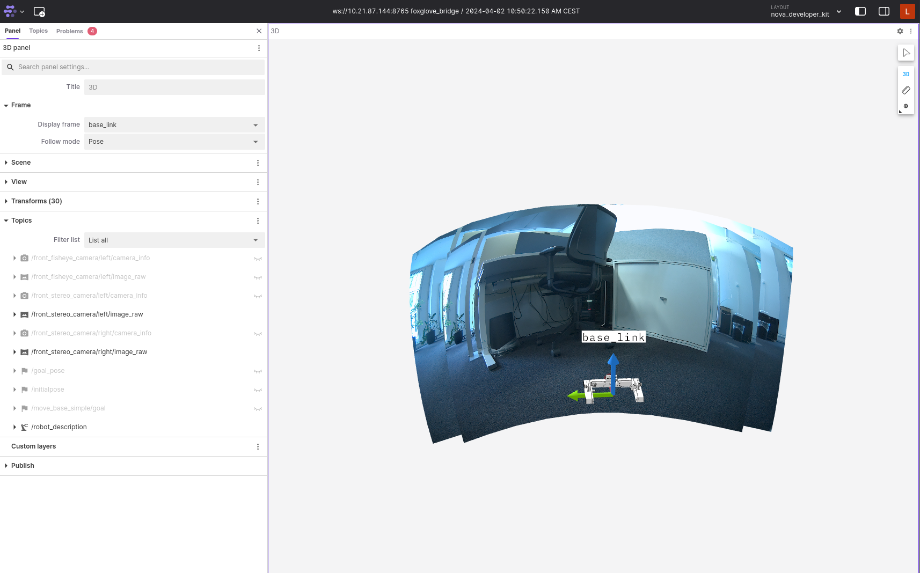Toggle visibility of /initialpose topic
The width and height of the screenshot is (920, 573).
click(x=258, y=390)
